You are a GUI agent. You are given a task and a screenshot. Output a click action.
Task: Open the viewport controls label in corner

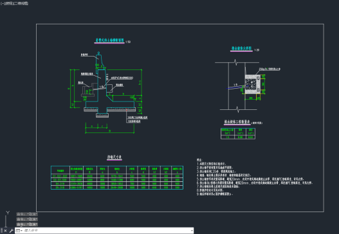pos(14,3)
